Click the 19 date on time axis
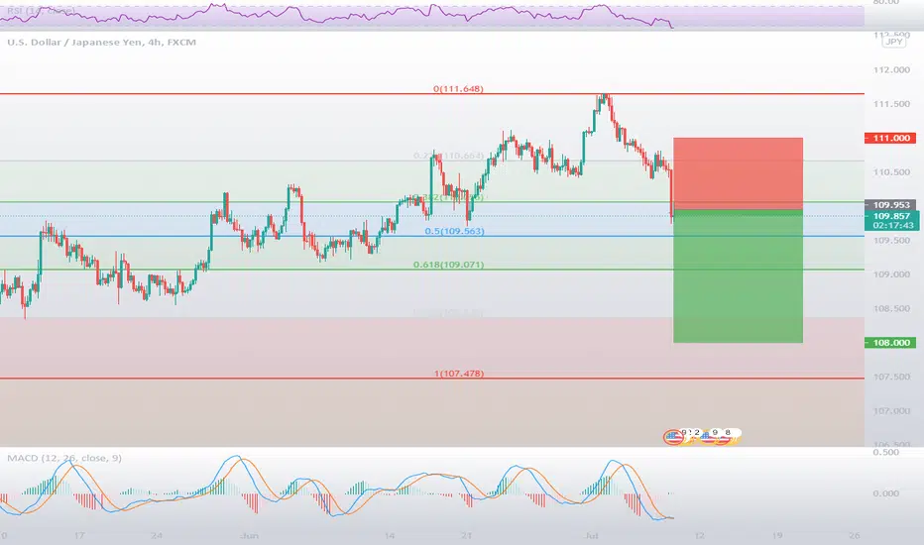Screen dimensions: 924x545 pyautogui.click(x=777, y=535)
